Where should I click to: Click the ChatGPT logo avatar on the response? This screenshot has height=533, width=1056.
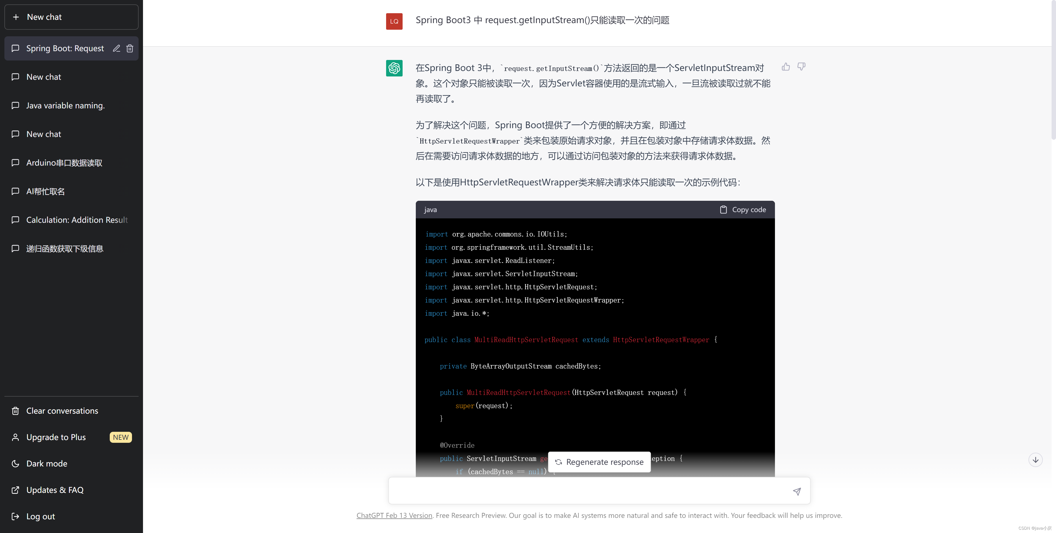click(x=394, y=68)
